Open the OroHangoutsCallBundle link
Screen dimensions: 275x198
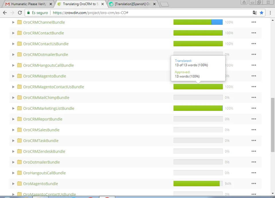(44, 173)
